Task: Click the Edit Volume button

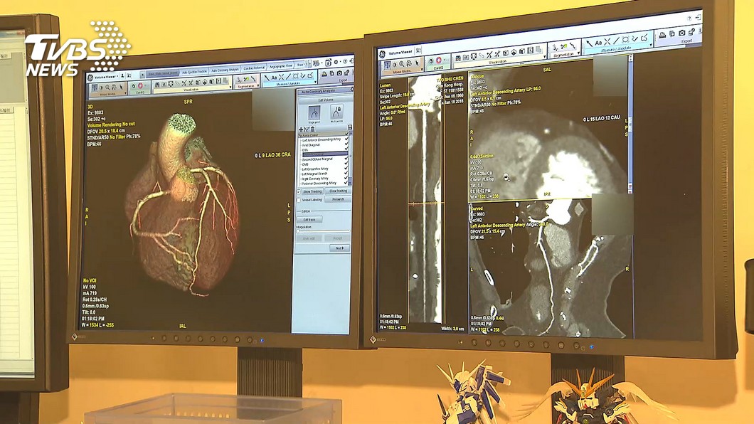Action: (326, 100)
